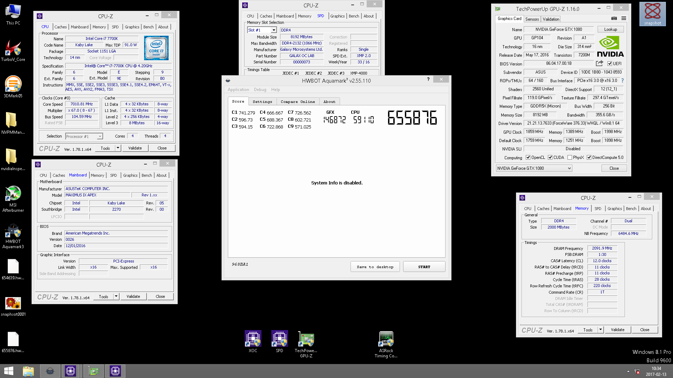Click Intel Core i7 logo in CPU-Z

(156, 48)
